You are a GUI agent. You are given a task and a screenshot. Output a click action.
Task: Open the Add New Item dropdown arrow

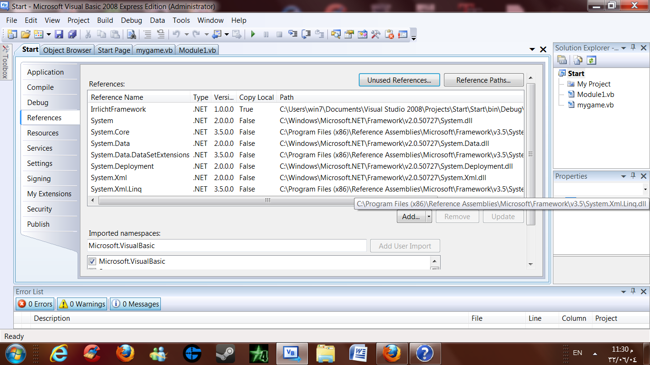coord(48,34)
